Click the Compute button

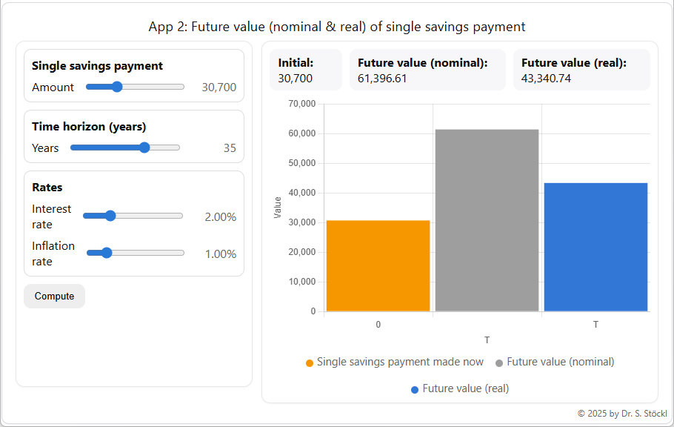[54, 295]
